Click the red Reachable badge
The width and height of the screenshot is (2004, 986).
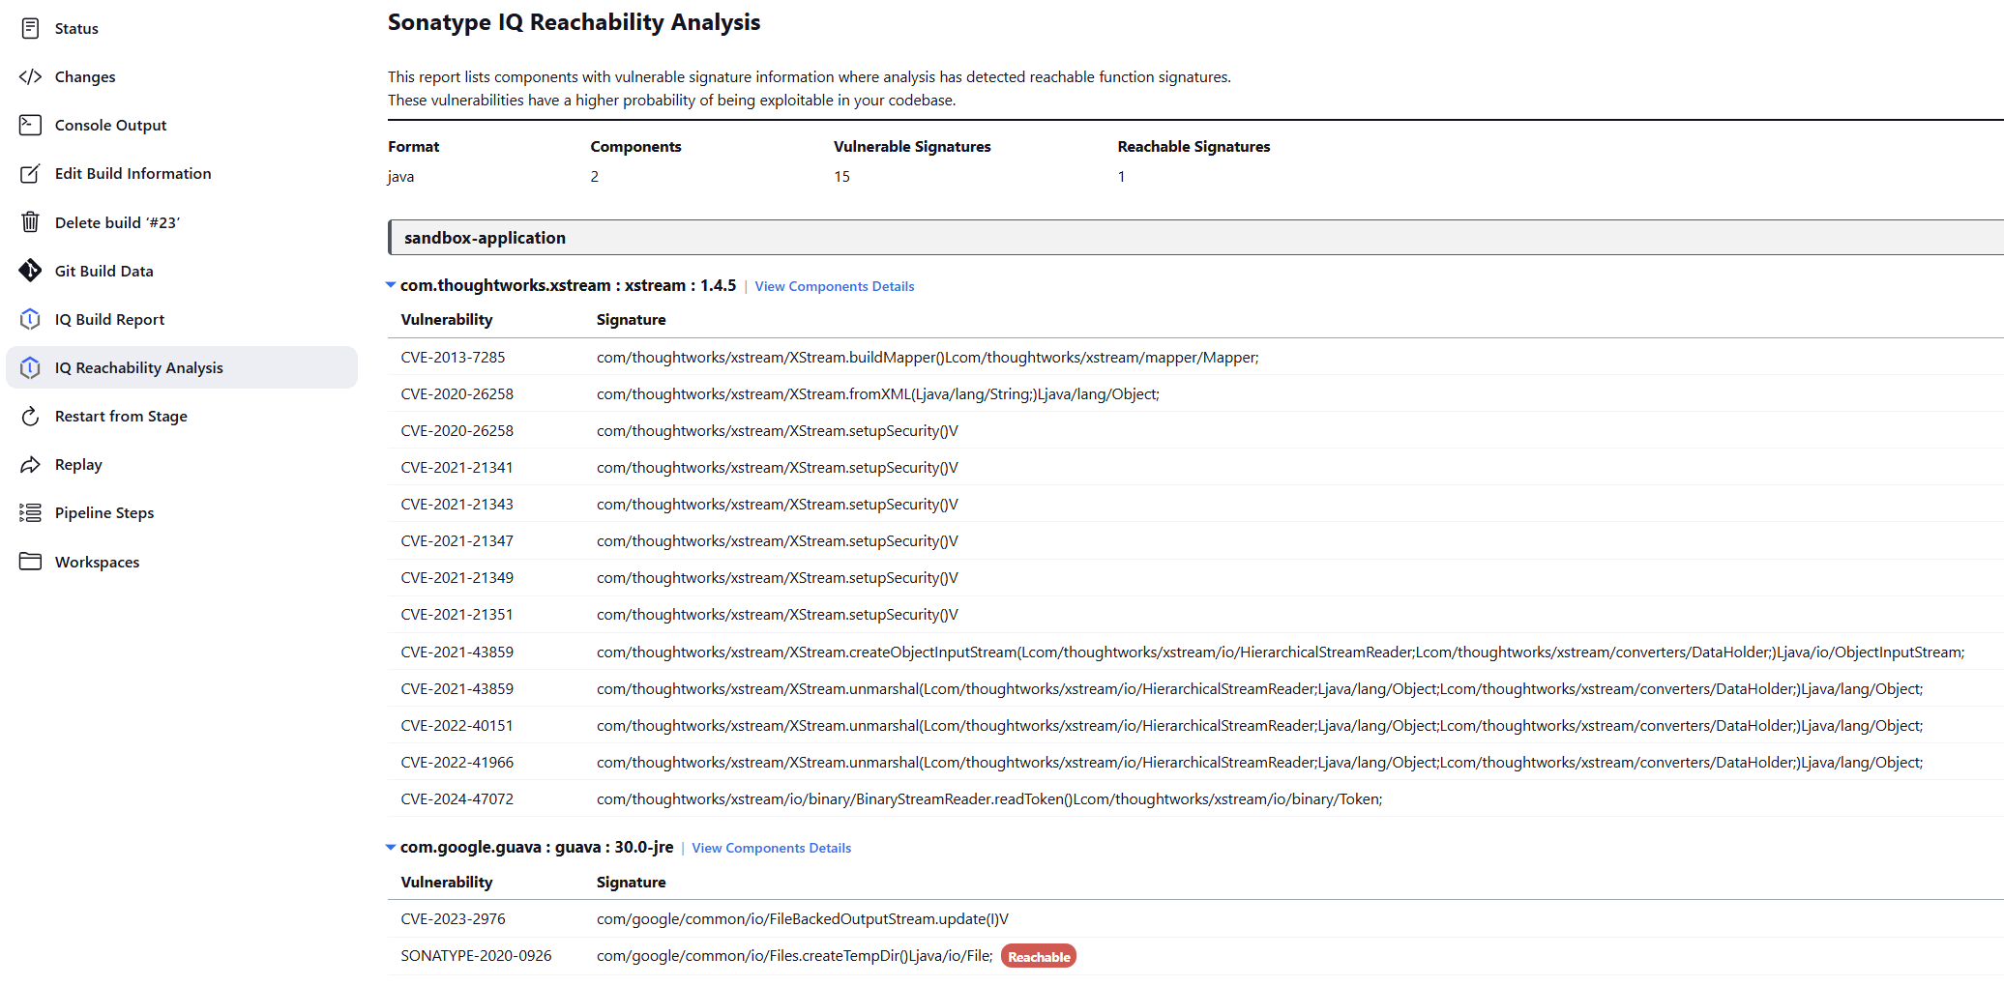1039,956
